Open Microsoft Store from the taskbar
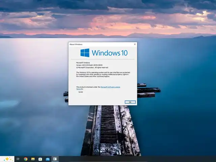The image size is (216, 162). pyautogui.click(x=40, y=159)
